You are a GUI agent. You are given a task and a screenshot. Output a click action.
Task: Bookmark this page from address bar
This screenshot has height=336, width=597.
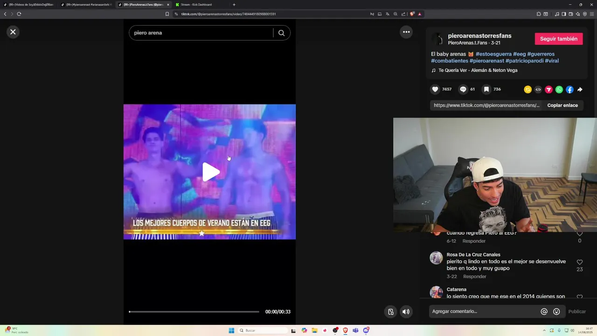click(x=167, y=14)
